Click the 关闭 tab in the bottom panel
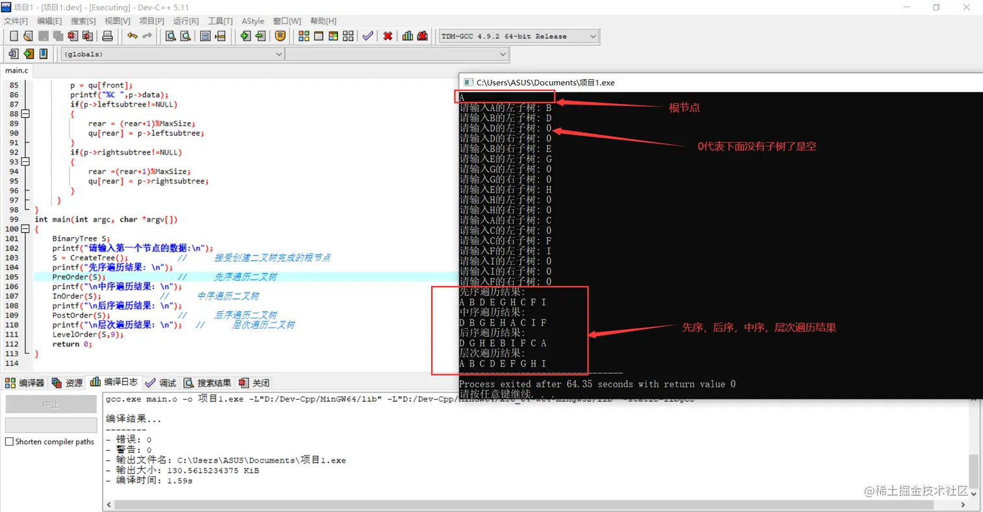The width and height of the screenshot is (983, 512). tap(254, 383)
